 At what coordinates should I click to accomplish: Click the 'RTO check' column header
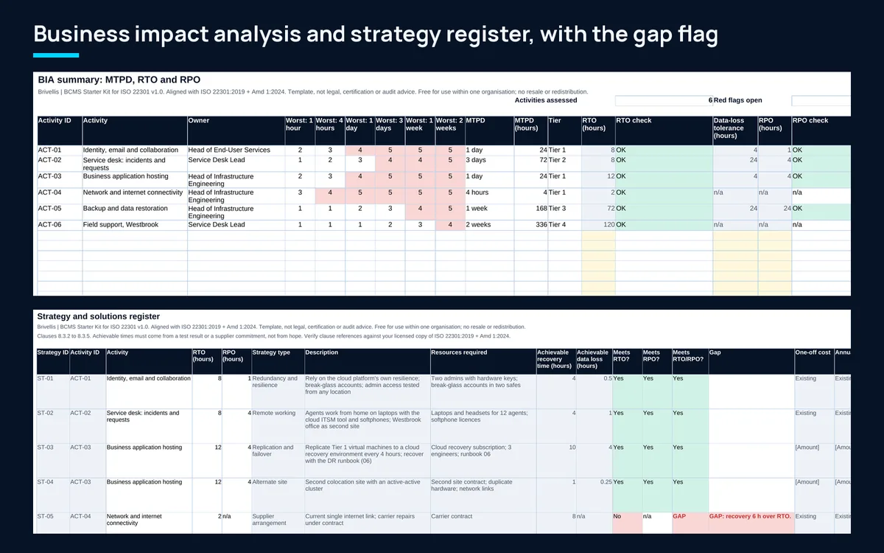(x=664, y=130)
